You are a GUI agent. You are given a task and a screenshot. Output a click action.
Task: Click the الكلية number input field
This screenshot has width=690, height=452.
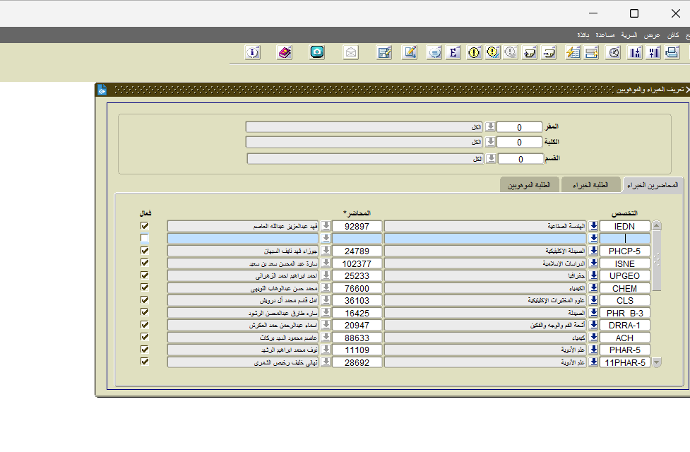coord(519,143)
